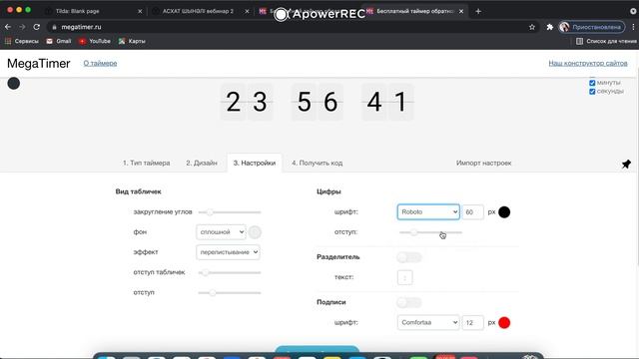Edit the Подписи font size 12 field
639x359 pixels.
point(472,323)
